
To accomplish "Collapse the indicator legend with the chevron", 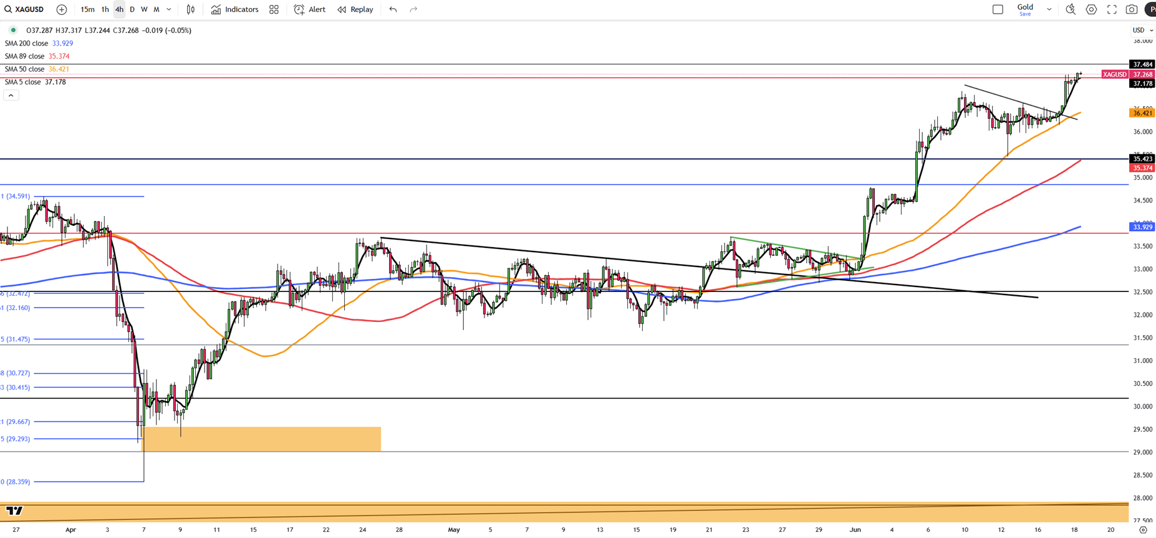I will pyautogui.click(x=11, y=95).
